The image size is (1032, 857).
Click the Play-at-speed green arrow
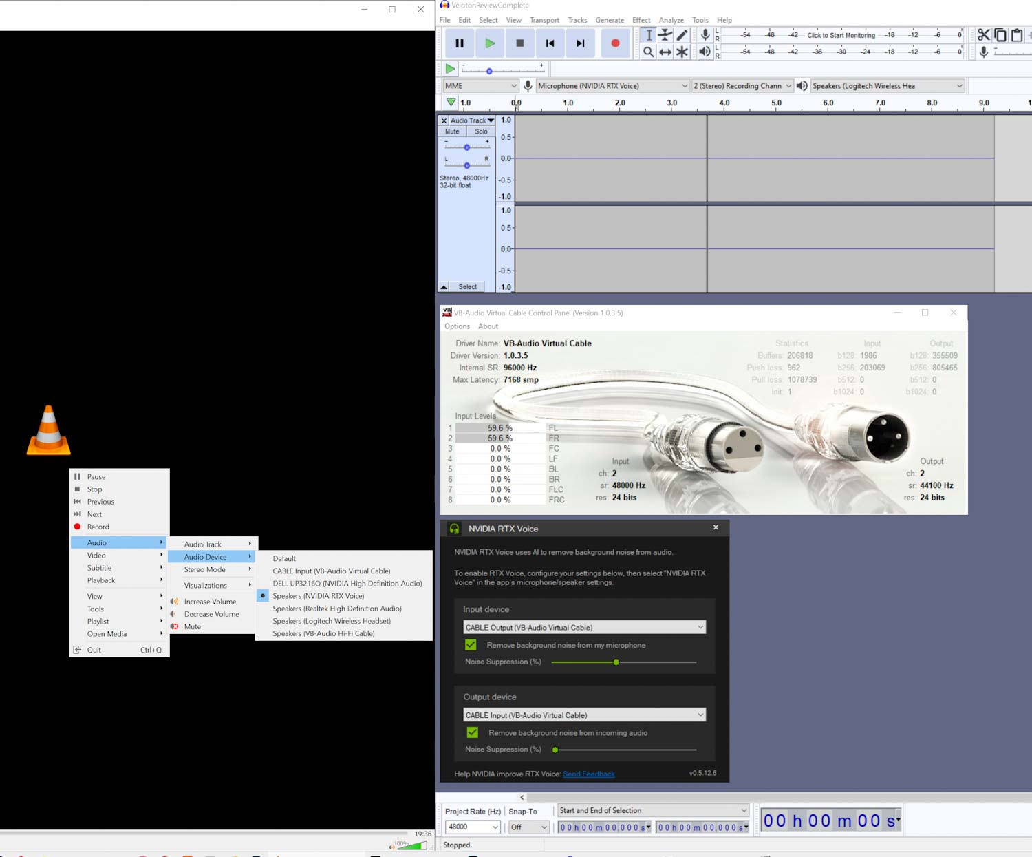click(450, 69)
